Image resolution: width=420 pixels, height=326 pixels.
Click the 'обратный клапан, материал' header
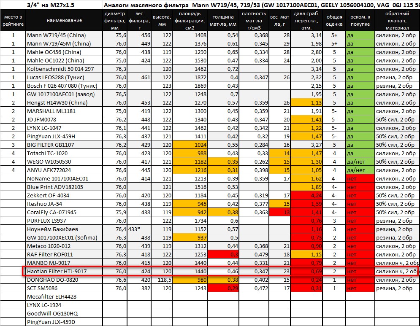(x=397, y=20)
